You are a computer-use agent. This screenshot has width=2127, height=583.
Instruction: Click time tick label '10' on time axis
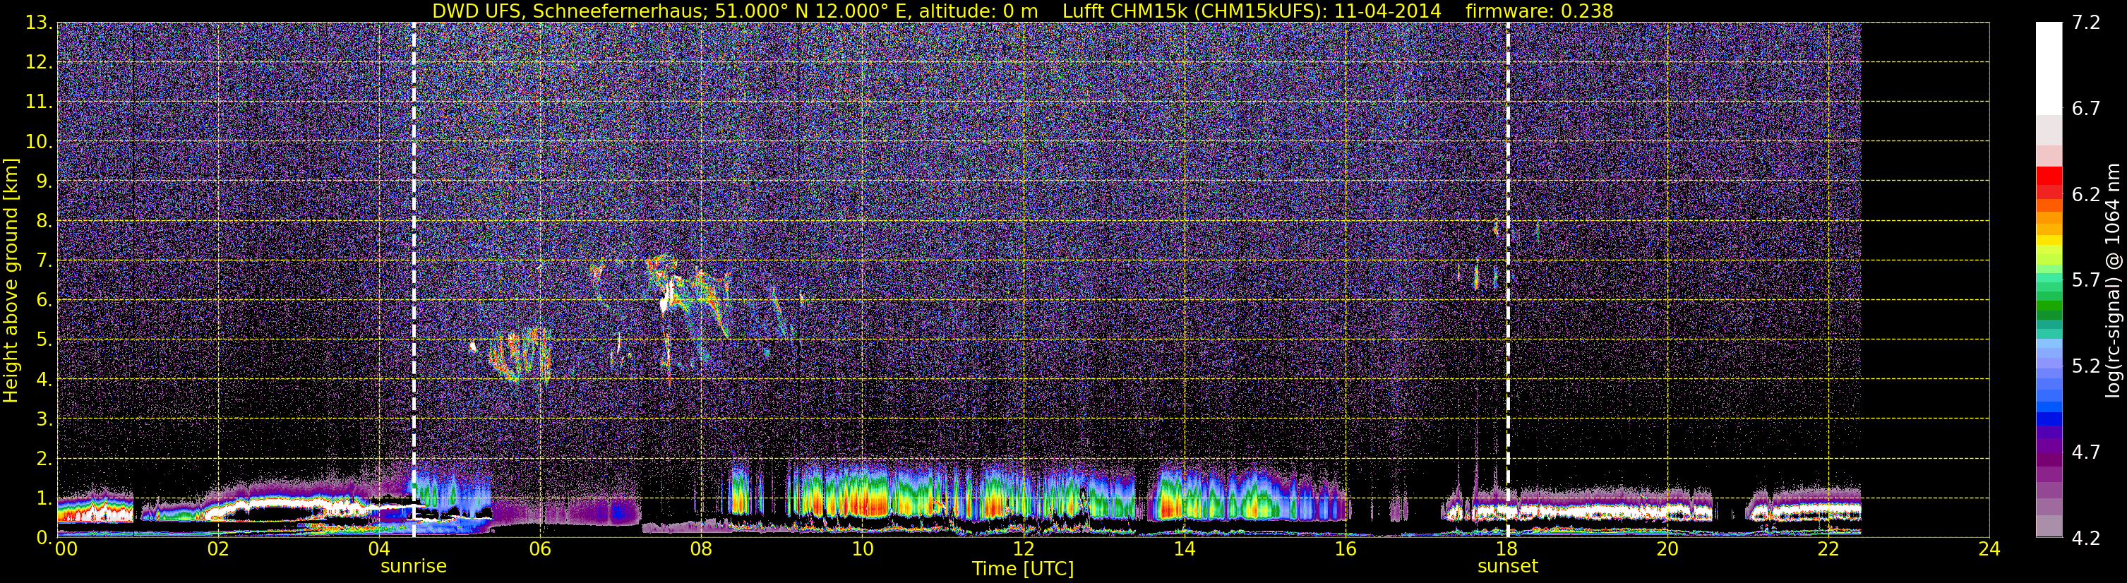pos(862,549)
